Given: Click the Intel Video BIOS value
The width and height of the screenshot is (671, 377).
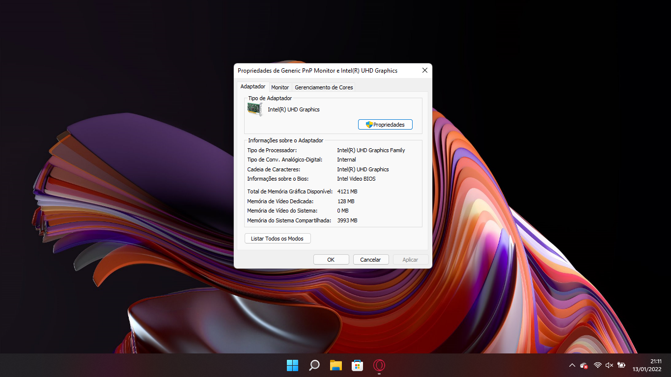Looking at the screenshot, I should click(357, 179).
